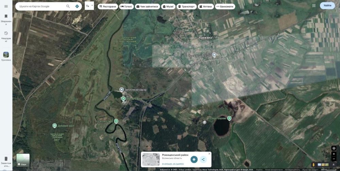Image resolution: width=340 pixels, height=171 pixels.
Task: Select the first blue layer thumbnail
Action: (x=319, y=165)
